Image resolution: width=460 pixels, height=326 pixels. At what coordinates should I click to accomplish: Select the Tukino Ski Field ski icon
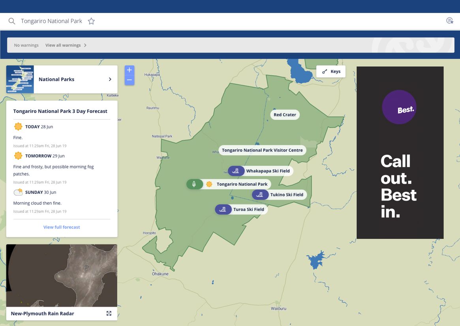(x=260, y=195)
